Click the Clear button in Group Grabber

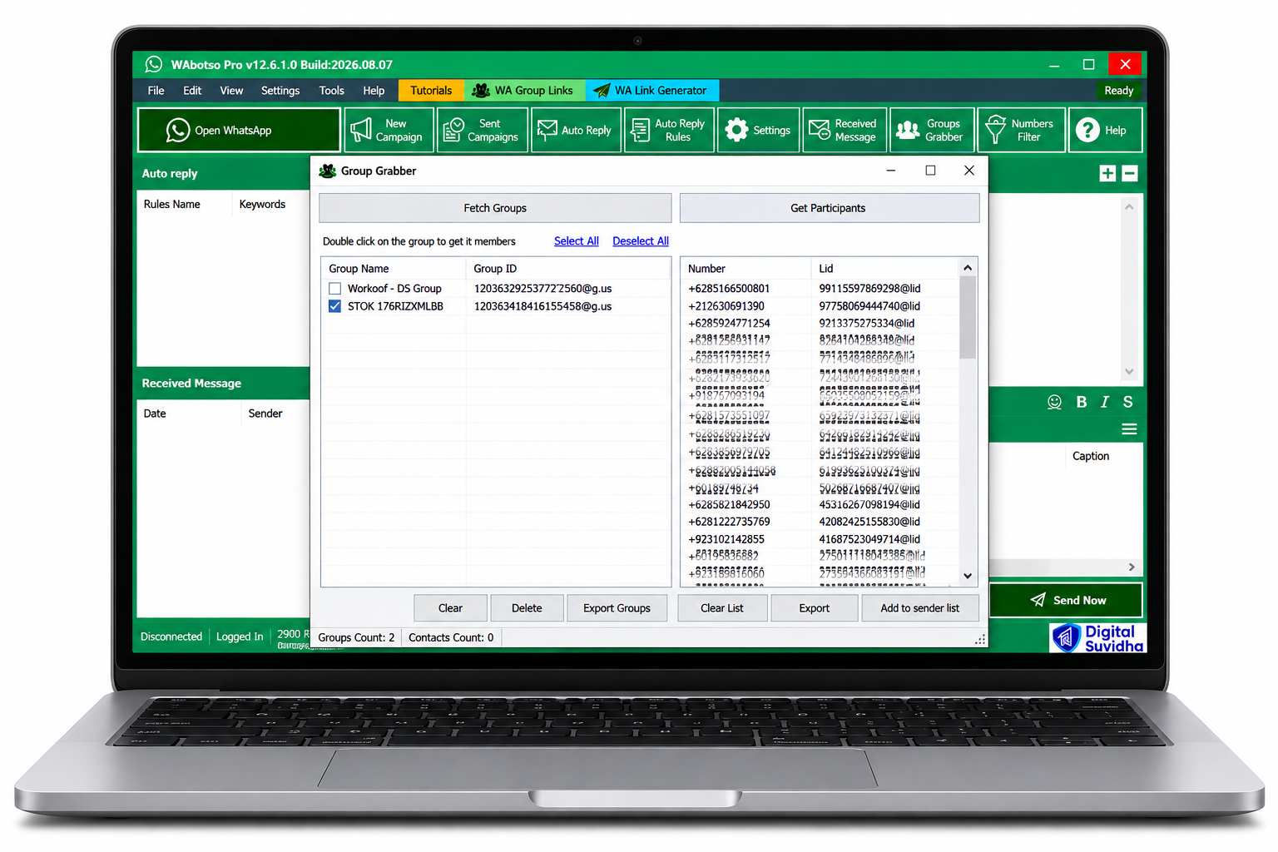[x=450, y=608]
